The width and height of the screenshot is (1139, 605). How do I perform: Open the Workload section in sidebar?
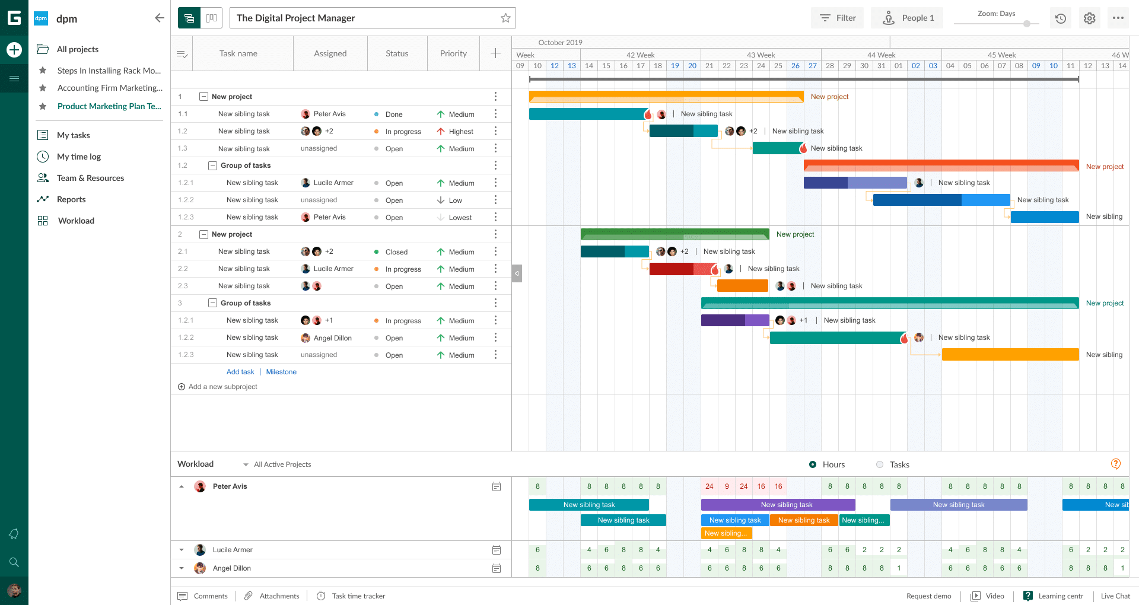[76, 220]
